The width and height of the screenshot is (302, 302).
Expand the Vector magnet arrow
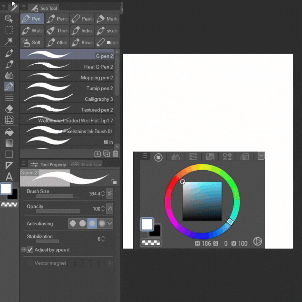pyautogui.click(x=110, y=263)
